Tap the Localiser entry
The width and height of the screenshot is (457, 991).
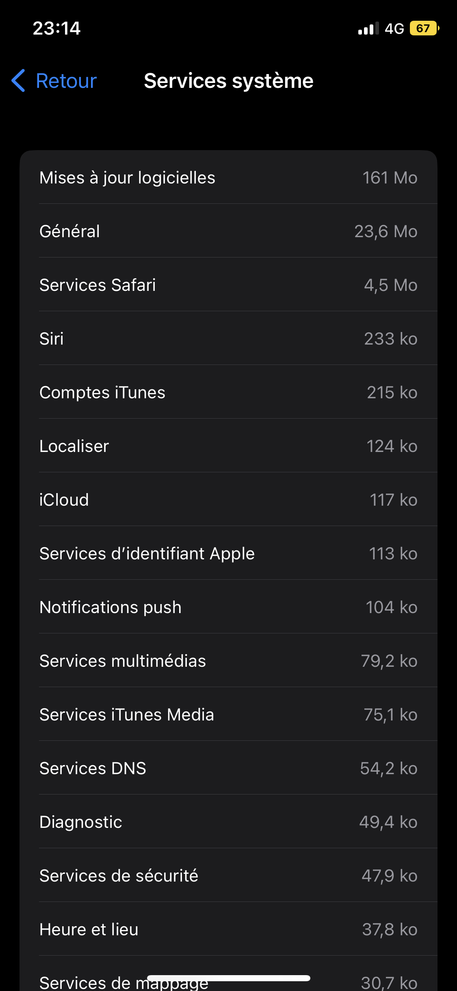click(228, 446)
